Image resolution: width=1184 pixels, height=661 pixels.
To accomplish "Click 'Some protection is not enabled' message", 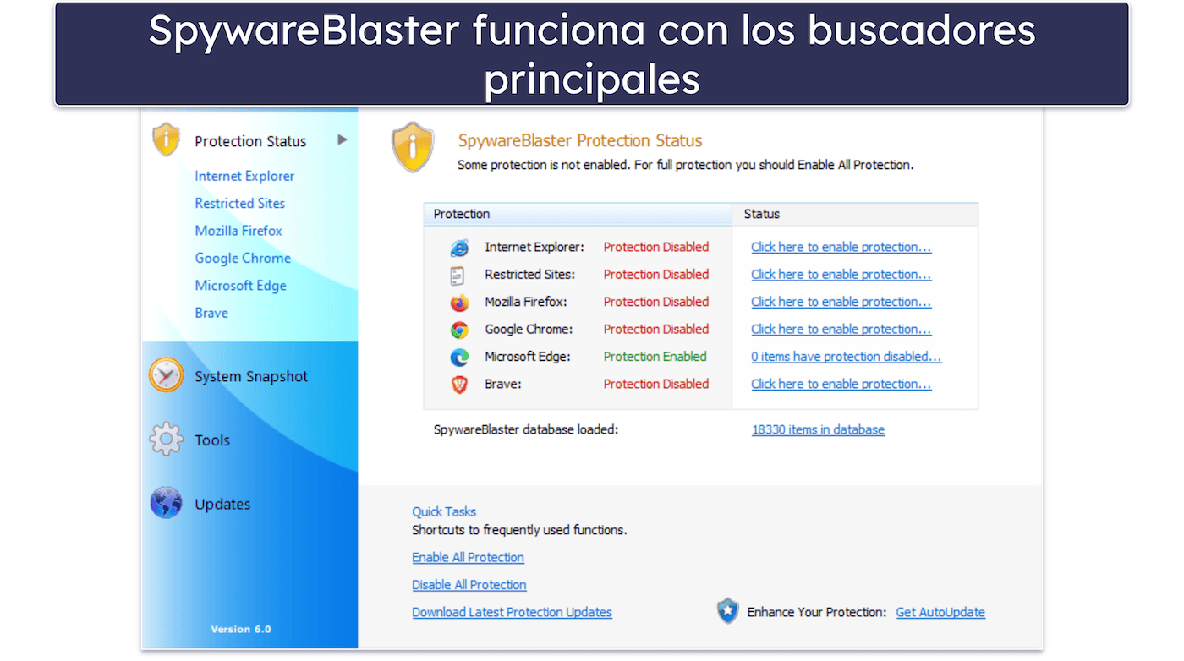I will tap(685, 165).
